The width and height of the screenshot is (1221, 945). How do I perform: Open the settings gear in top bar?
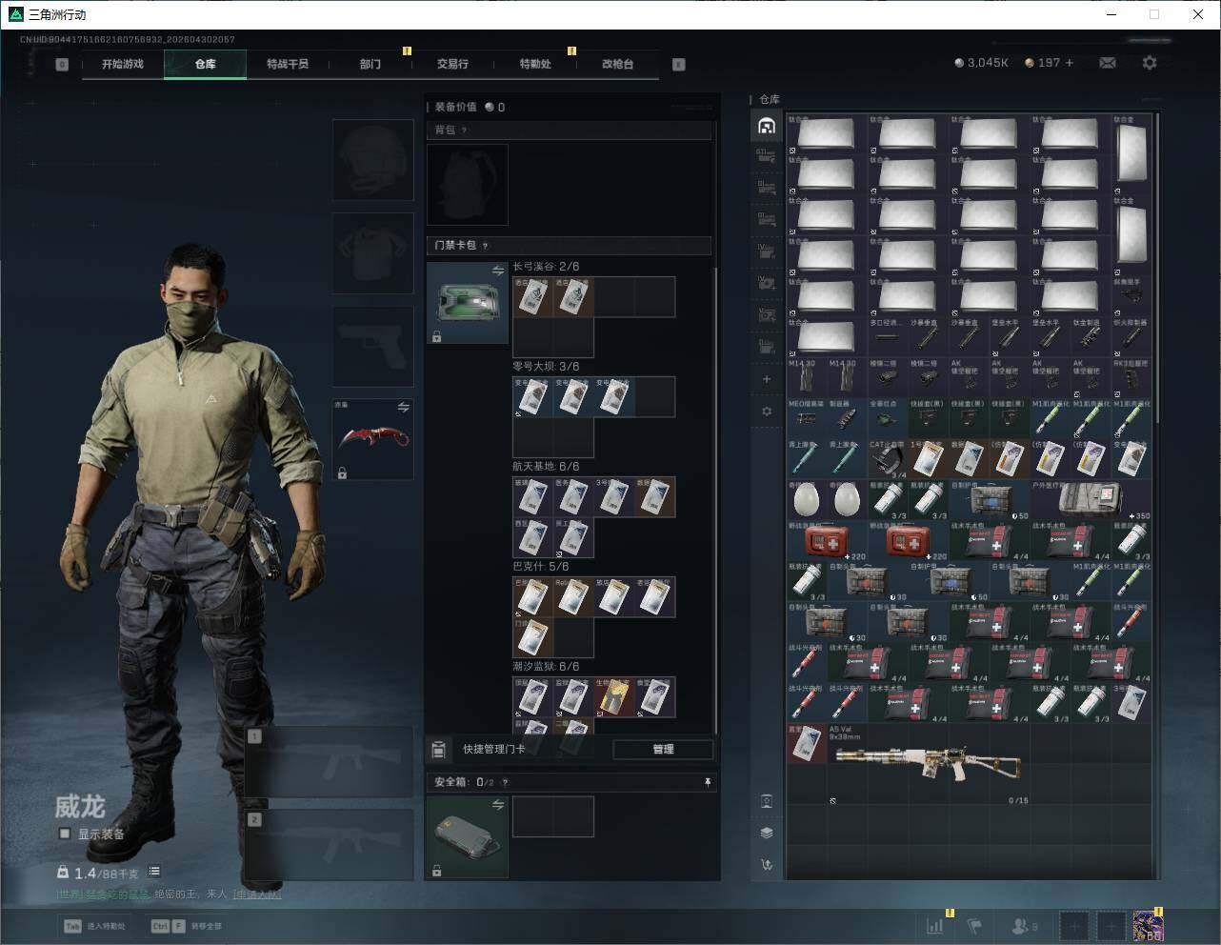click(x=1150, y=63)
